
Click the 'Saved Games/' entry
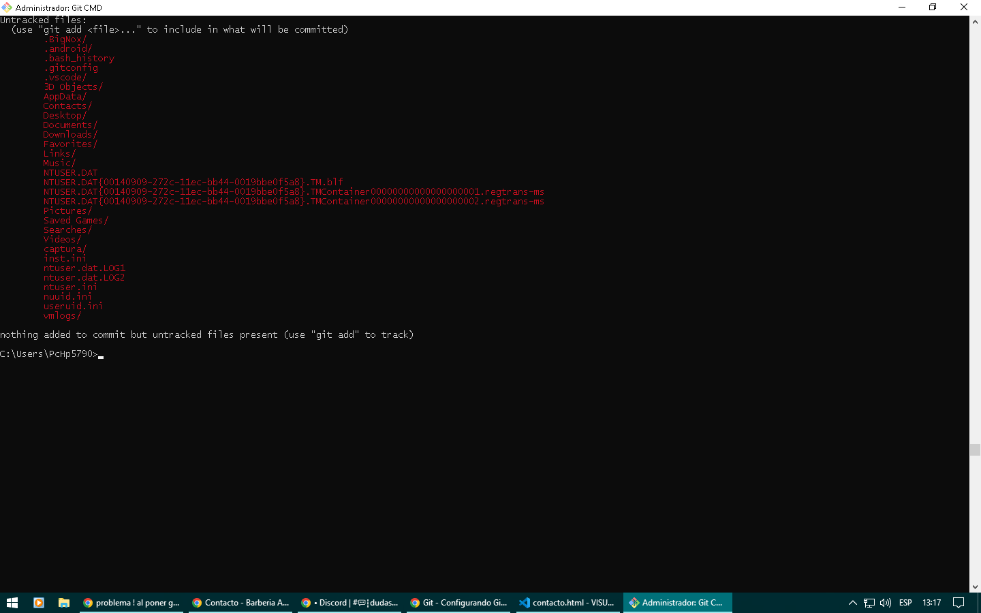(x=76, y=221)
